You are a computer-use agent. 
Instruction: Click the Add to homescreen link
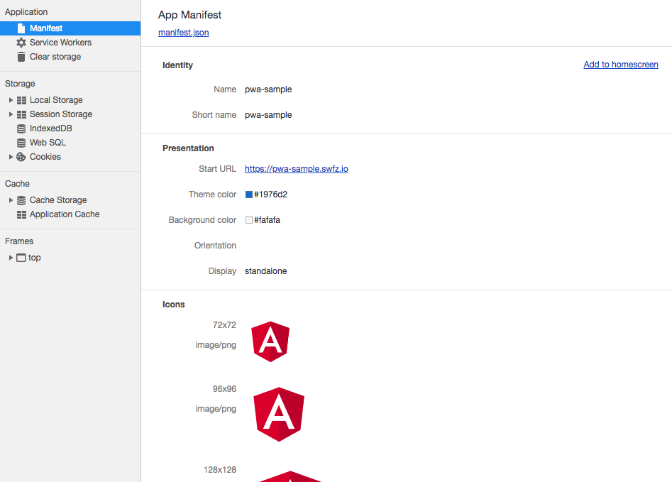click(621, 65)
